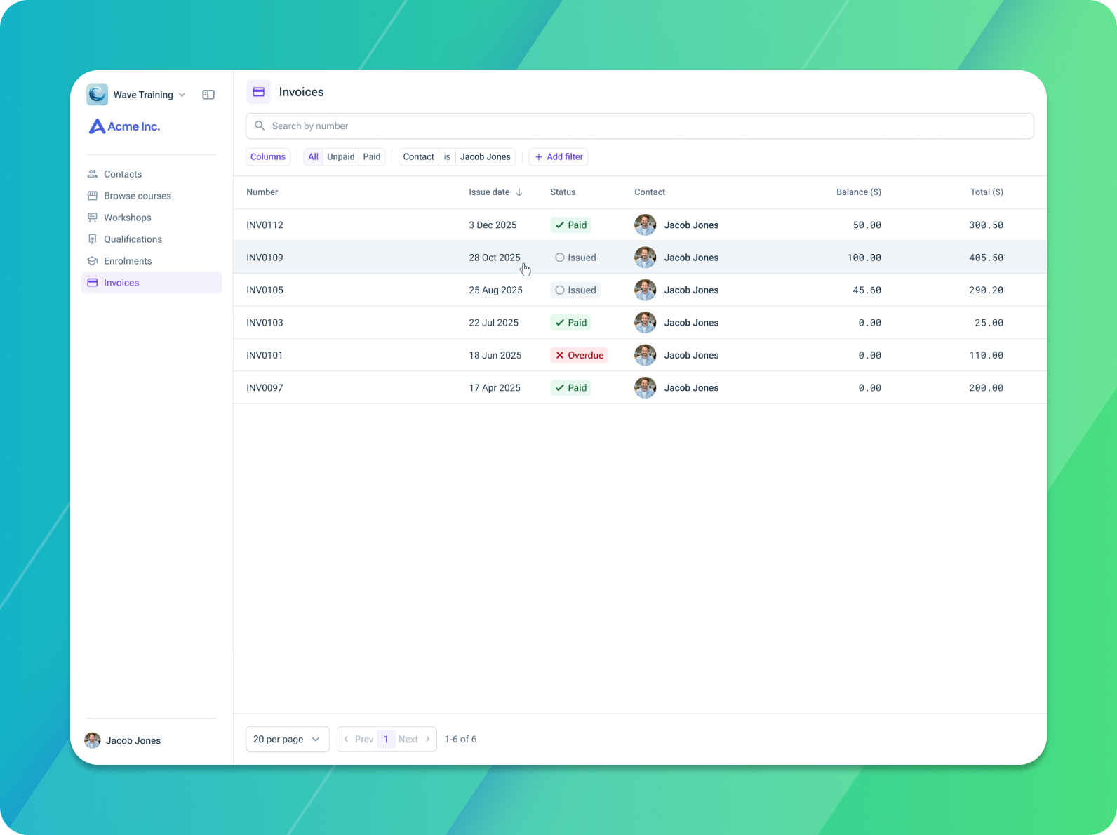This screenshot has width=1117, height=835.
Task: Click the Issued badge for INV0105
Action: point(575,290)
